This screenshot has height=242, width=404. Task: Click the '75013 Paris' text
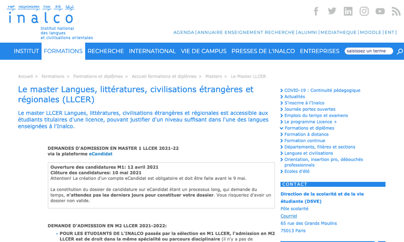pyautogui.click(x=293, y=230)
